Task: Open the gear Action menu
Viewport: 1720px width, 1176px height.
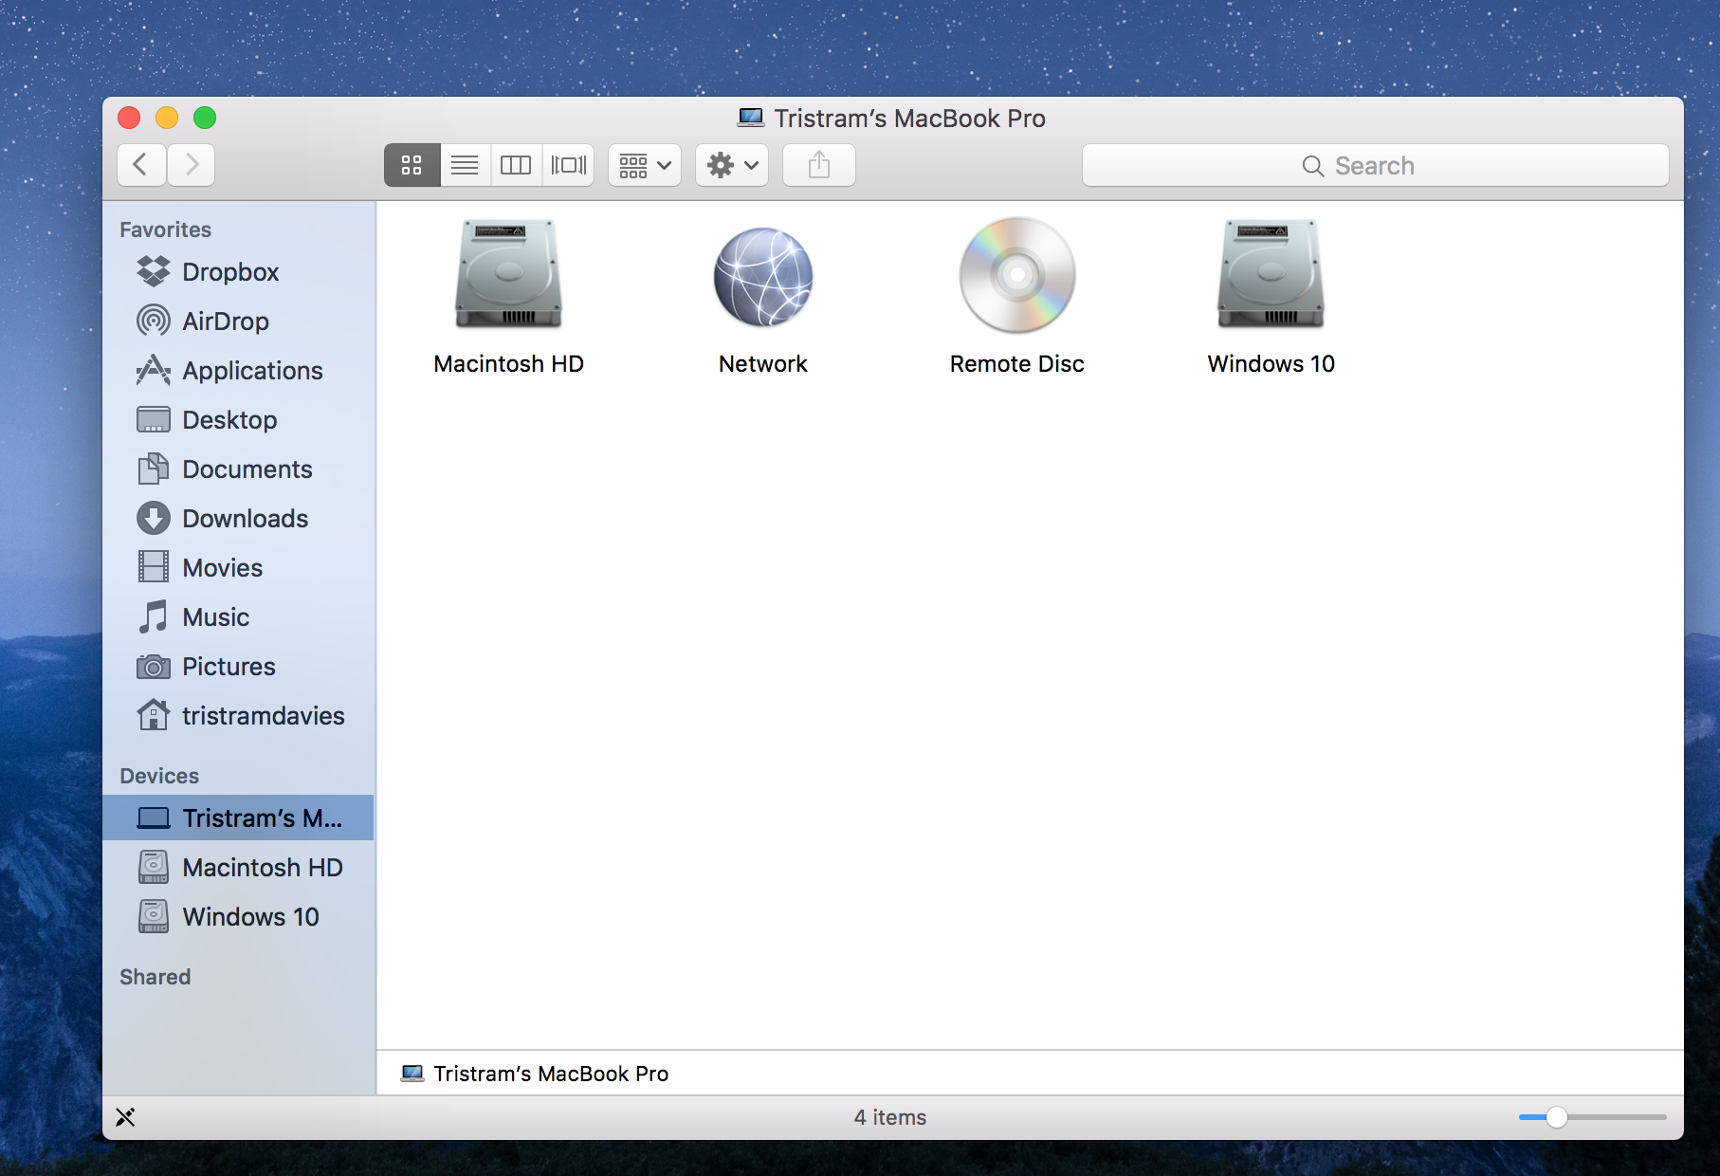Action: (x=732, y=165)
